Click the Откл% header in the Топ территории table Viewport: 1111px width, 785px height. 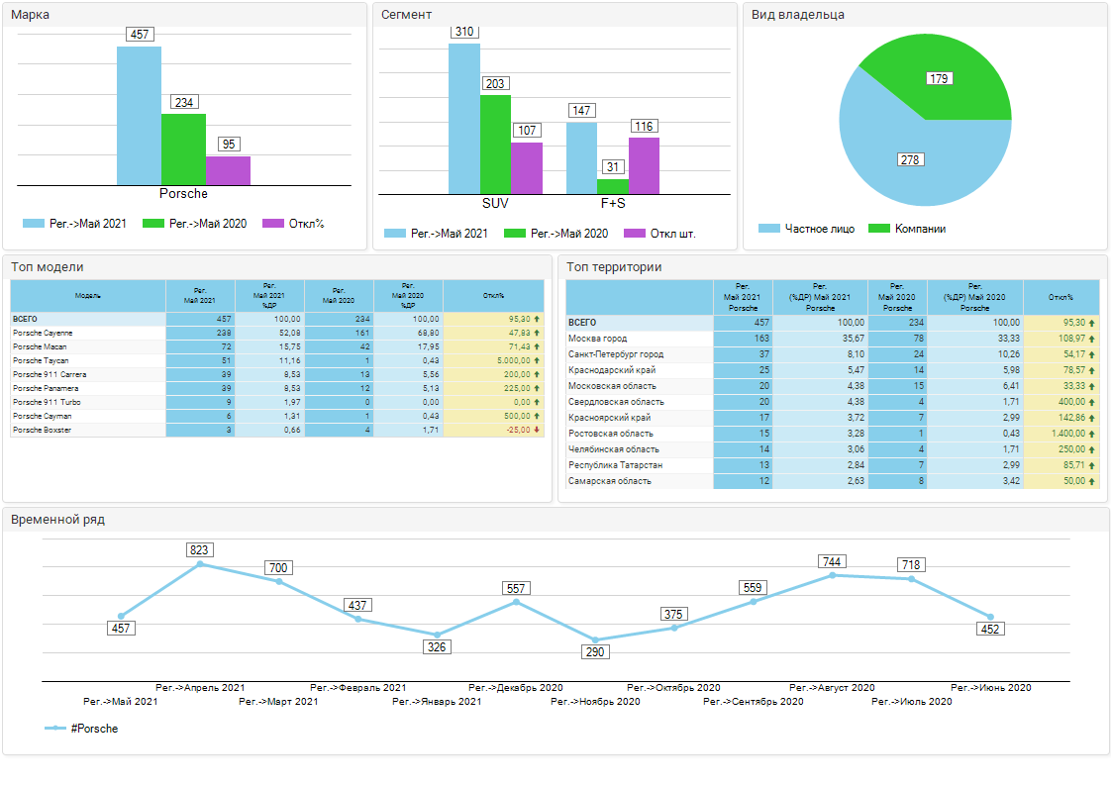pyautogui.click(x=1060, y=297)
